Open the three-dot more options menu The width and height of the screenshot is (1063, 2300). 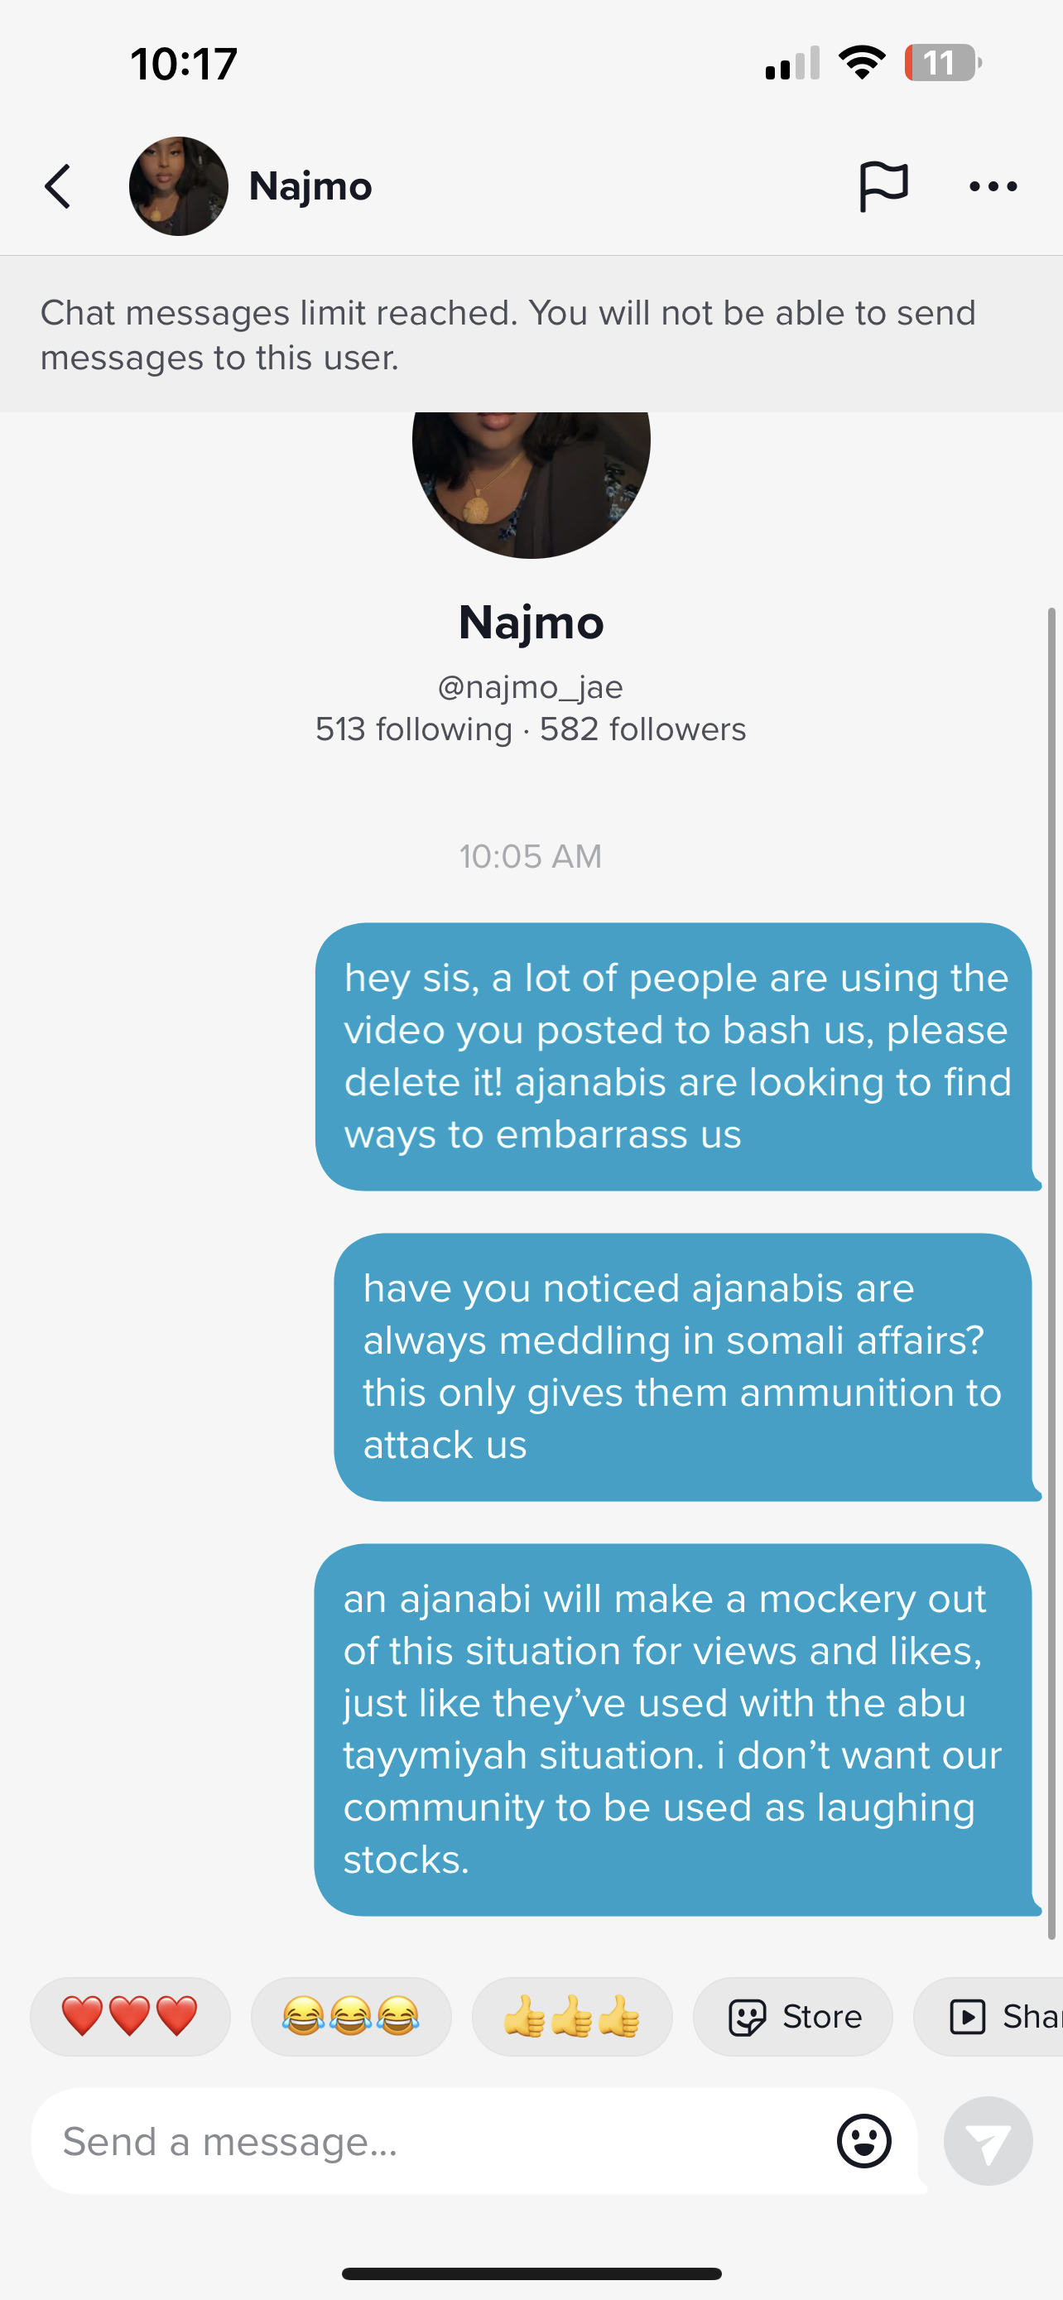point(993,186)
